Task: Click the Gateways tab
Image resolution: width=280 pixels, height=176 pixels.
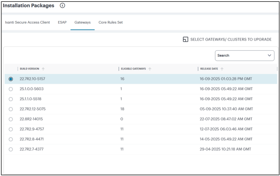Action: tap(82, 22)
